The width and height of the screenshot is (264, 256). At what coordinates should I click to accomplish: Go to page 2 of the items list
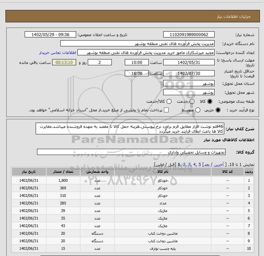(184, 165)
